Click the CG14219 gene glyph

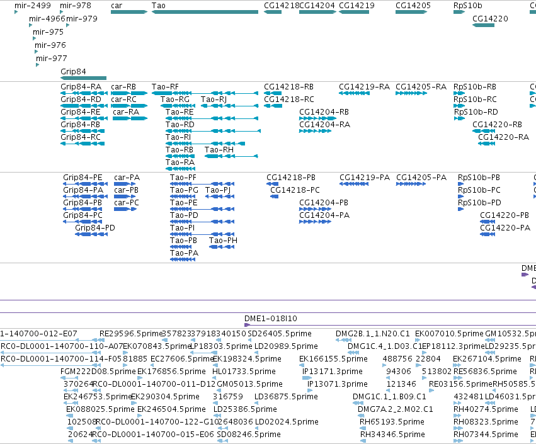point(354,12)
